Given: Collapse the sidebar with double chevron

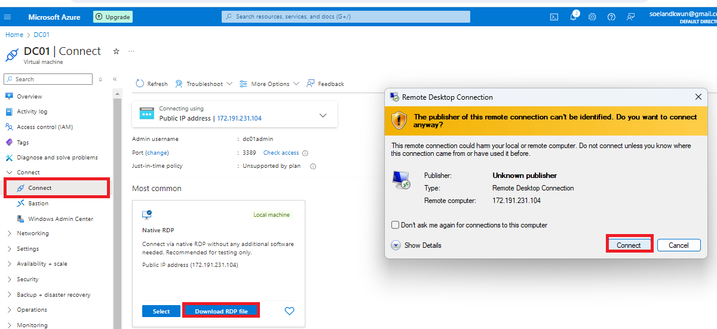Looking at the screenshot, I should (115, 79).
